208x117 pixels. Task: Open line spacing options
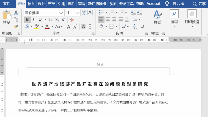click(136, 19)
